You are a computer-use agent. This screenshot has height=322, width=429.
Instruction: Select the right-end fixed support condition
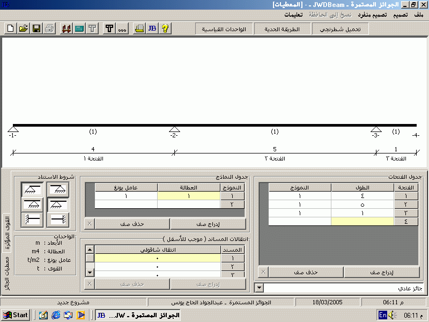[58, 219]
